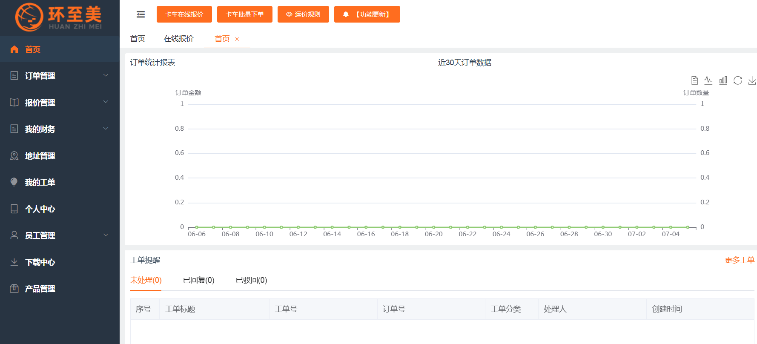Restore the chart with refresh icon
Viewport: 757px width, 344px height.
pyautogui.click(x=738, y=80)
